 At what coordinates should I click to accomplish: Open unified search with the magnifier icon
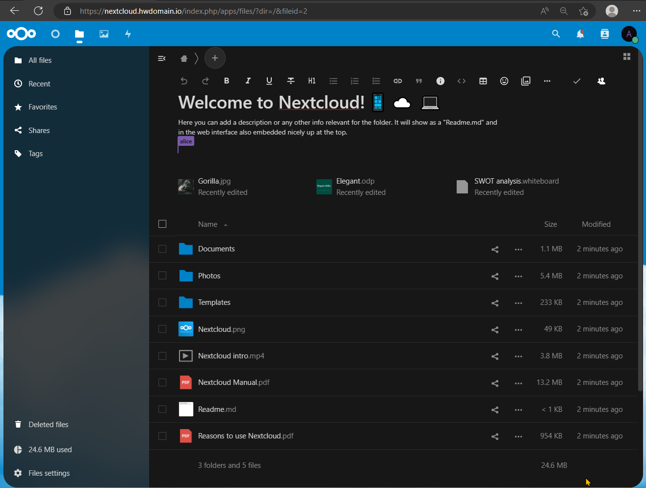coord(556,34)
